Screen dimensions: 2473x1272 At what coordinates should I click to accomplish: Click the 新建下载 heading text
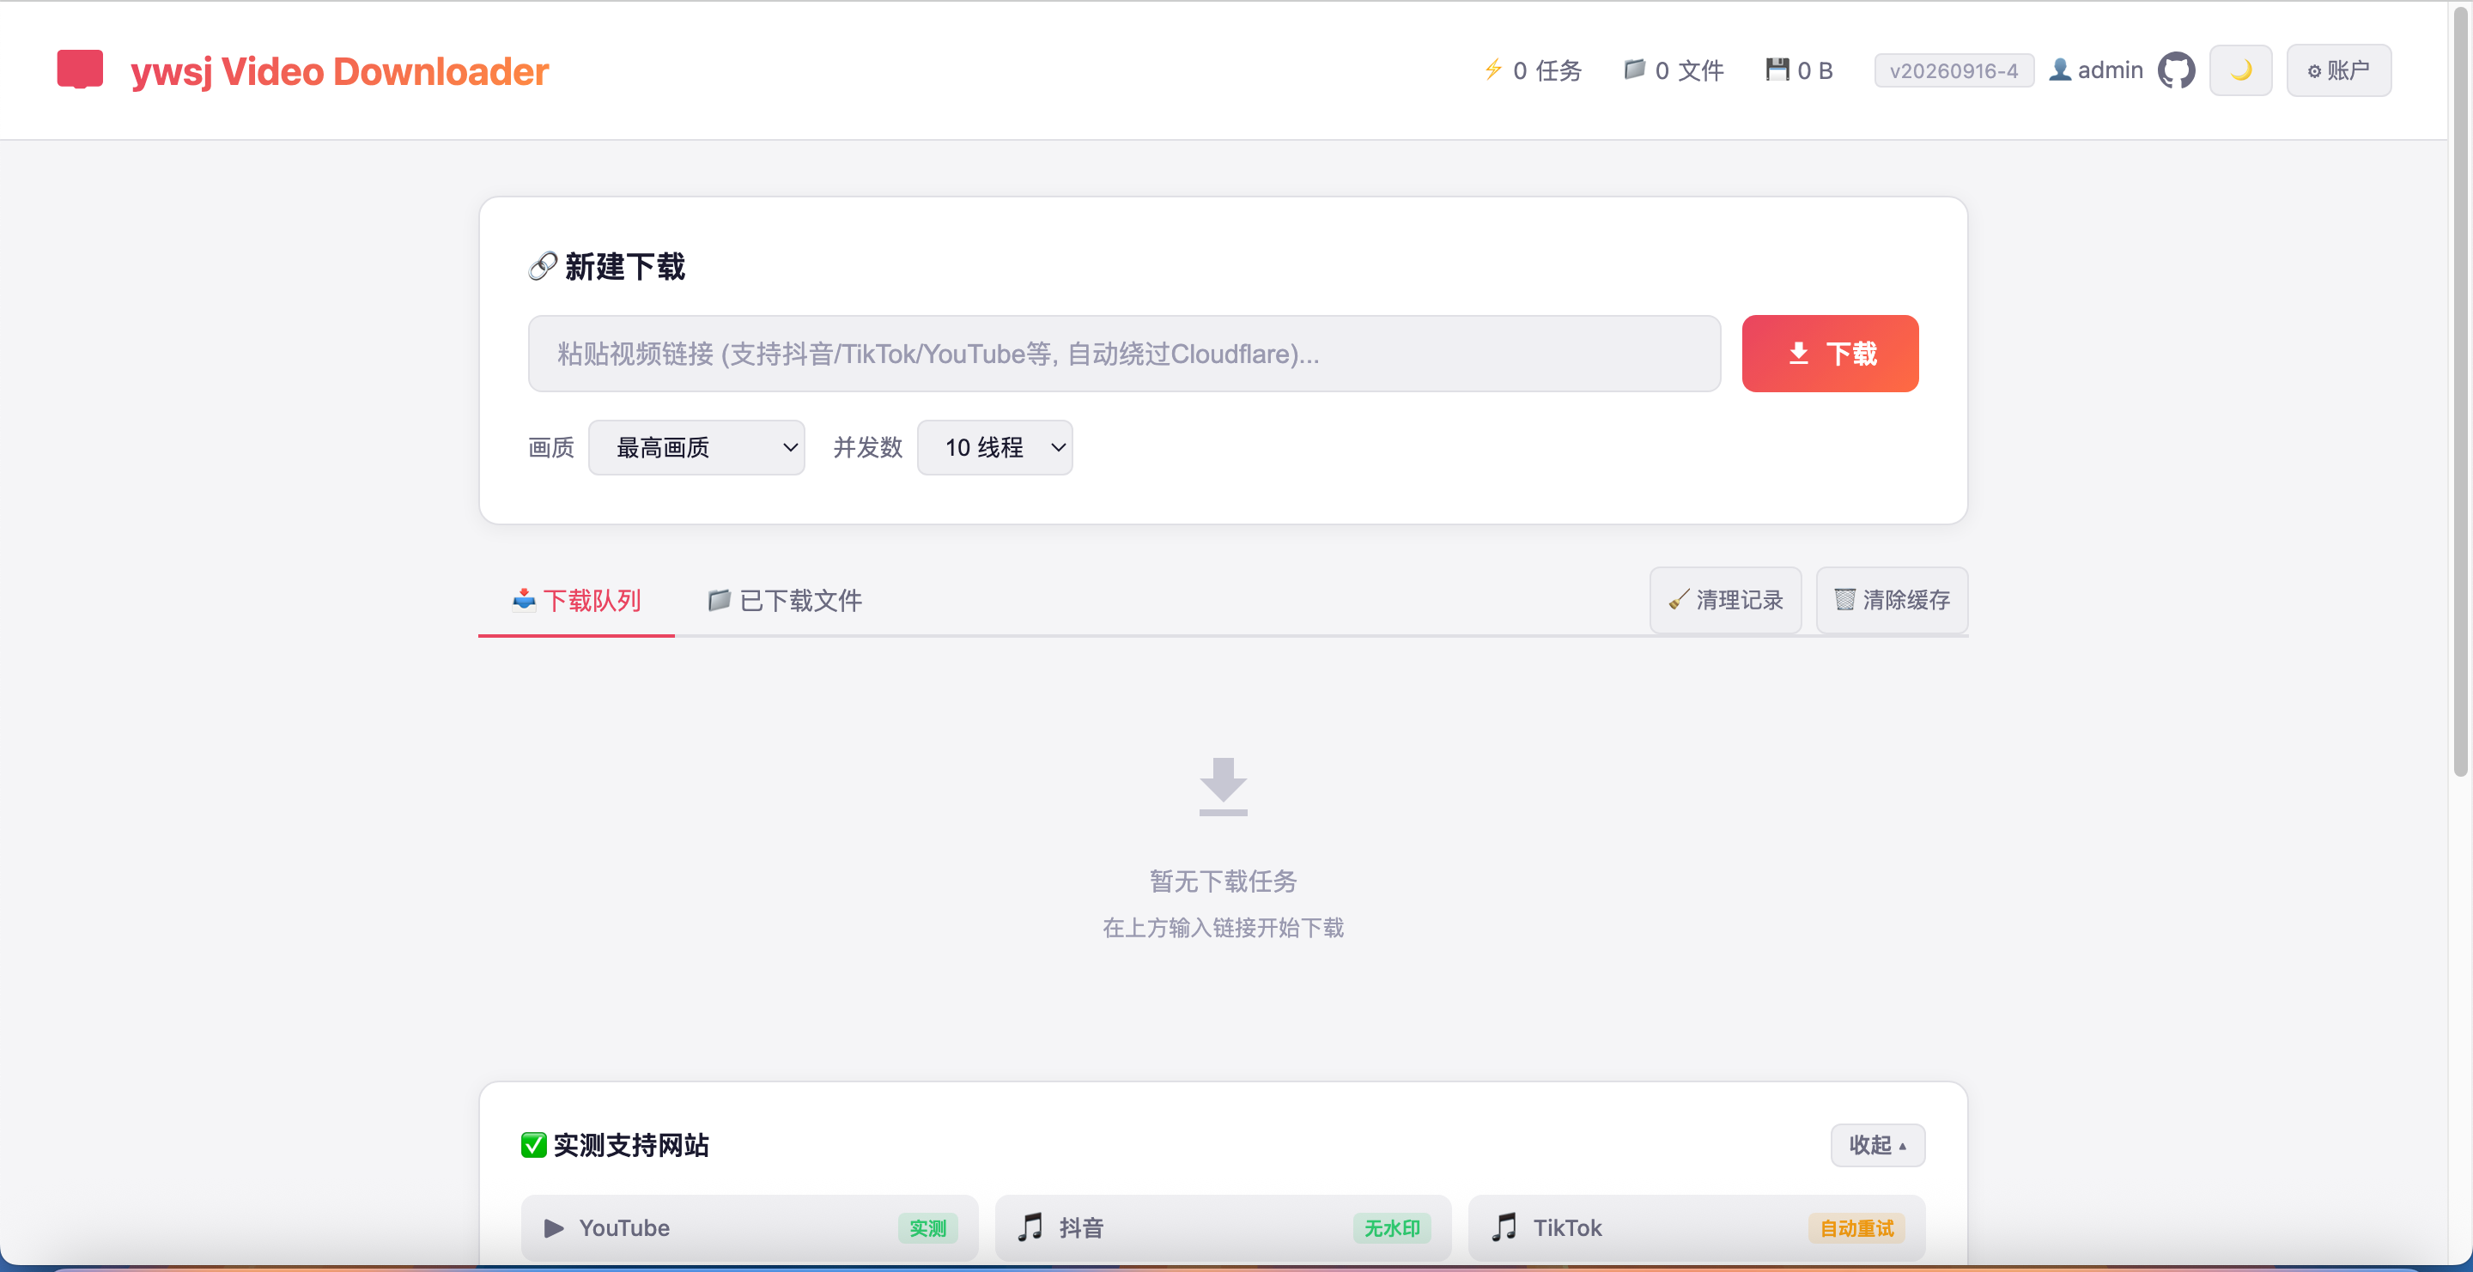click(x=625, y=267)
